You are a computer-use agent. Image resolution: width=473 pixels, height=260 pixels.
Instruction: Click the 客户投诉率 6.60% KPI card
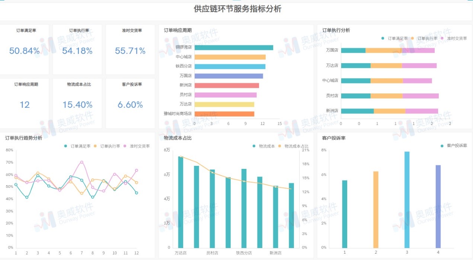point(130,102)
